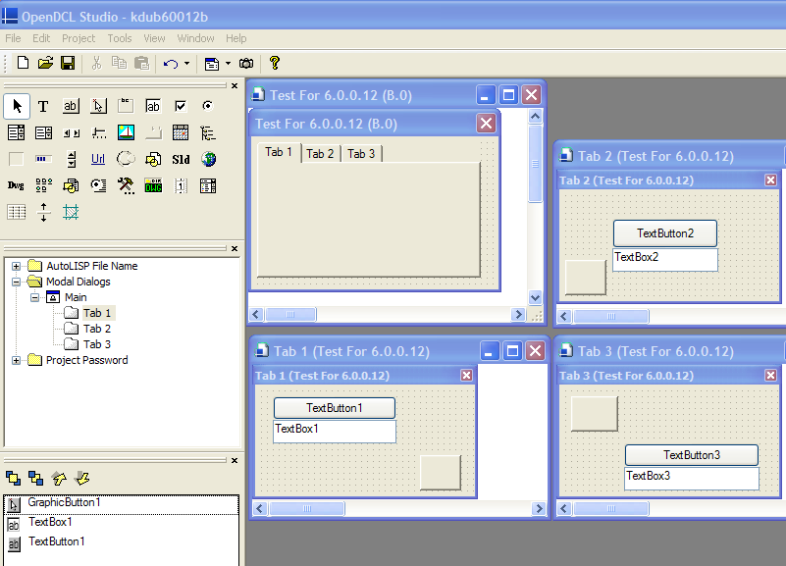786x566 pixels.
Task: Open the Project menu
Action: pyautogui.click(x=79, y=38)
